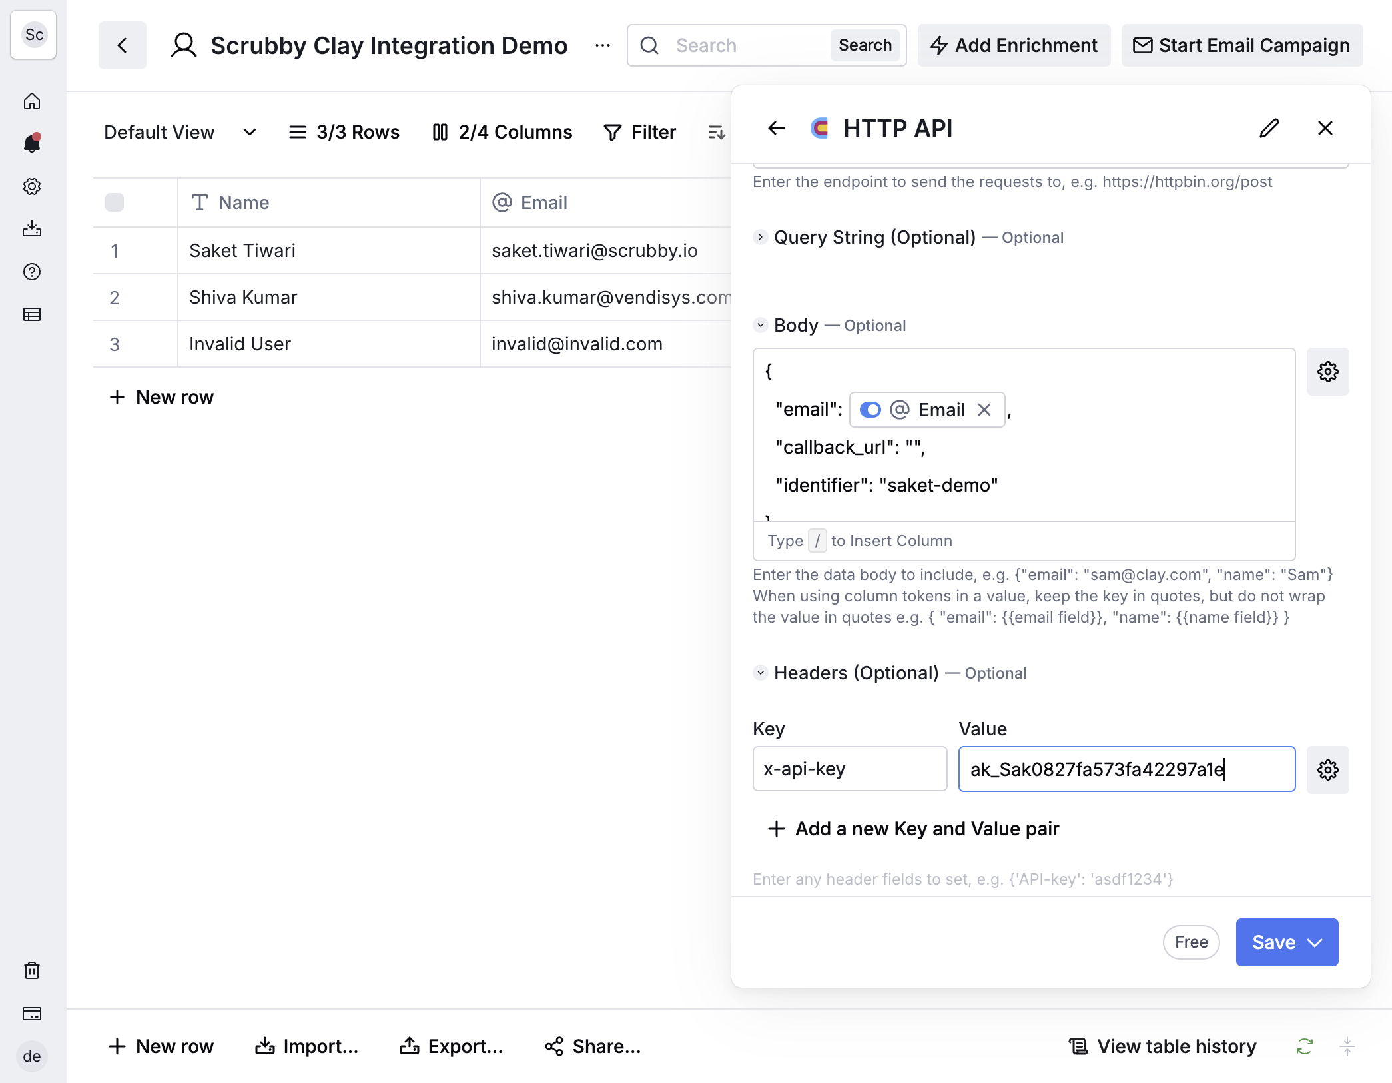Go back with the table back chevron
The image size is (1392, 1083).
(x=123, y=45)
